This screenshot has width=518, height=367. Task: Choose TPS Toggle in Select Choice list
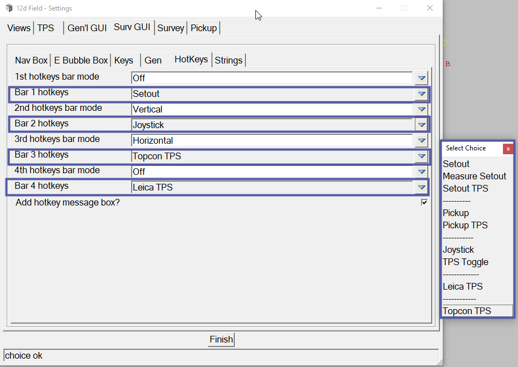[466, 262]
